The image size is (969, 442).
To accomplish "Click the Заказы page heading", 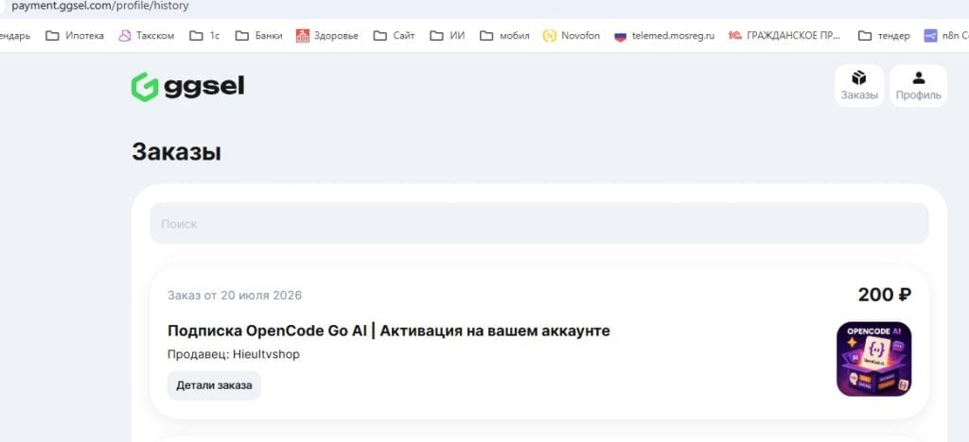I will point(176,152).
